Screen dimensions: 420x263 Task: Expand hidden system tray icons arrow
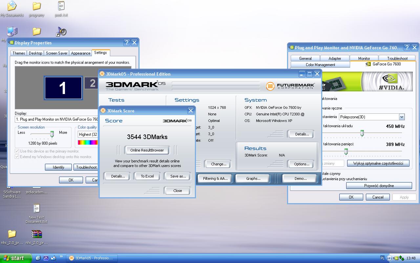(x=389, y=258)
